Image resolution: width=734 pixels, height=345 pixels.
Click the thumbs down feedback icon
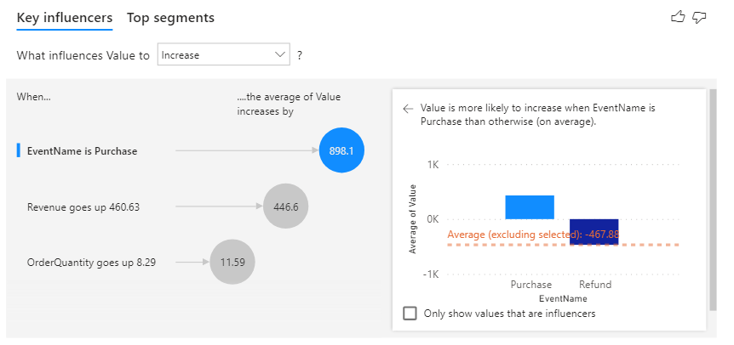700,17
